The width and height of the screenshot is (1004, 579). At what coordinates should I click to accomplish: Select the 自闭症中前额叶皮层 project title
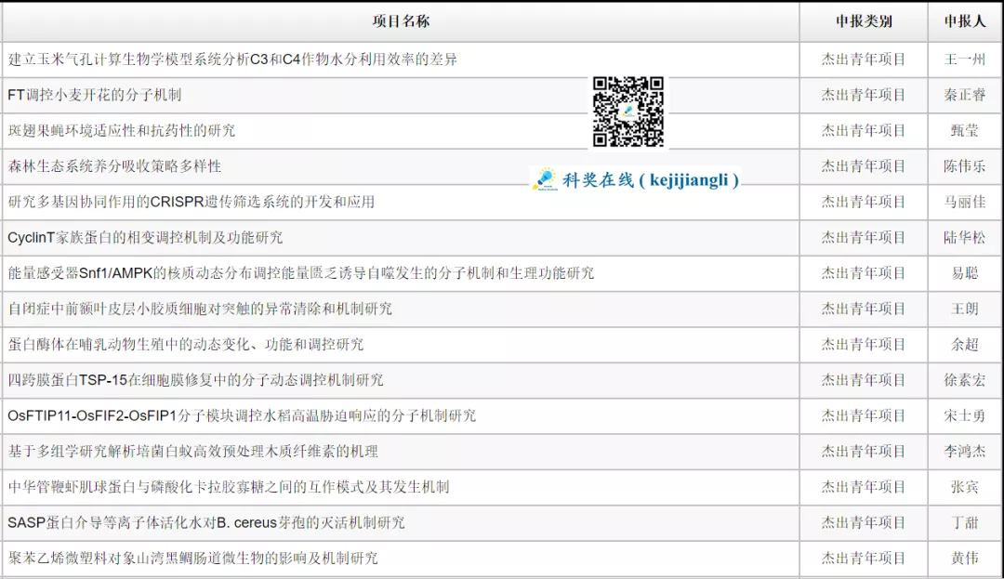[x=200, y=309]
